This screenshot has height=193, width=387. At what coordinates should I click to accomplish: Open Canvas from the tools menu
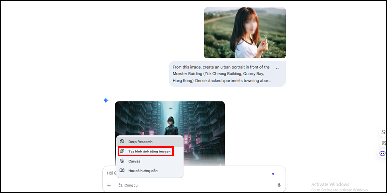[134, 161]
